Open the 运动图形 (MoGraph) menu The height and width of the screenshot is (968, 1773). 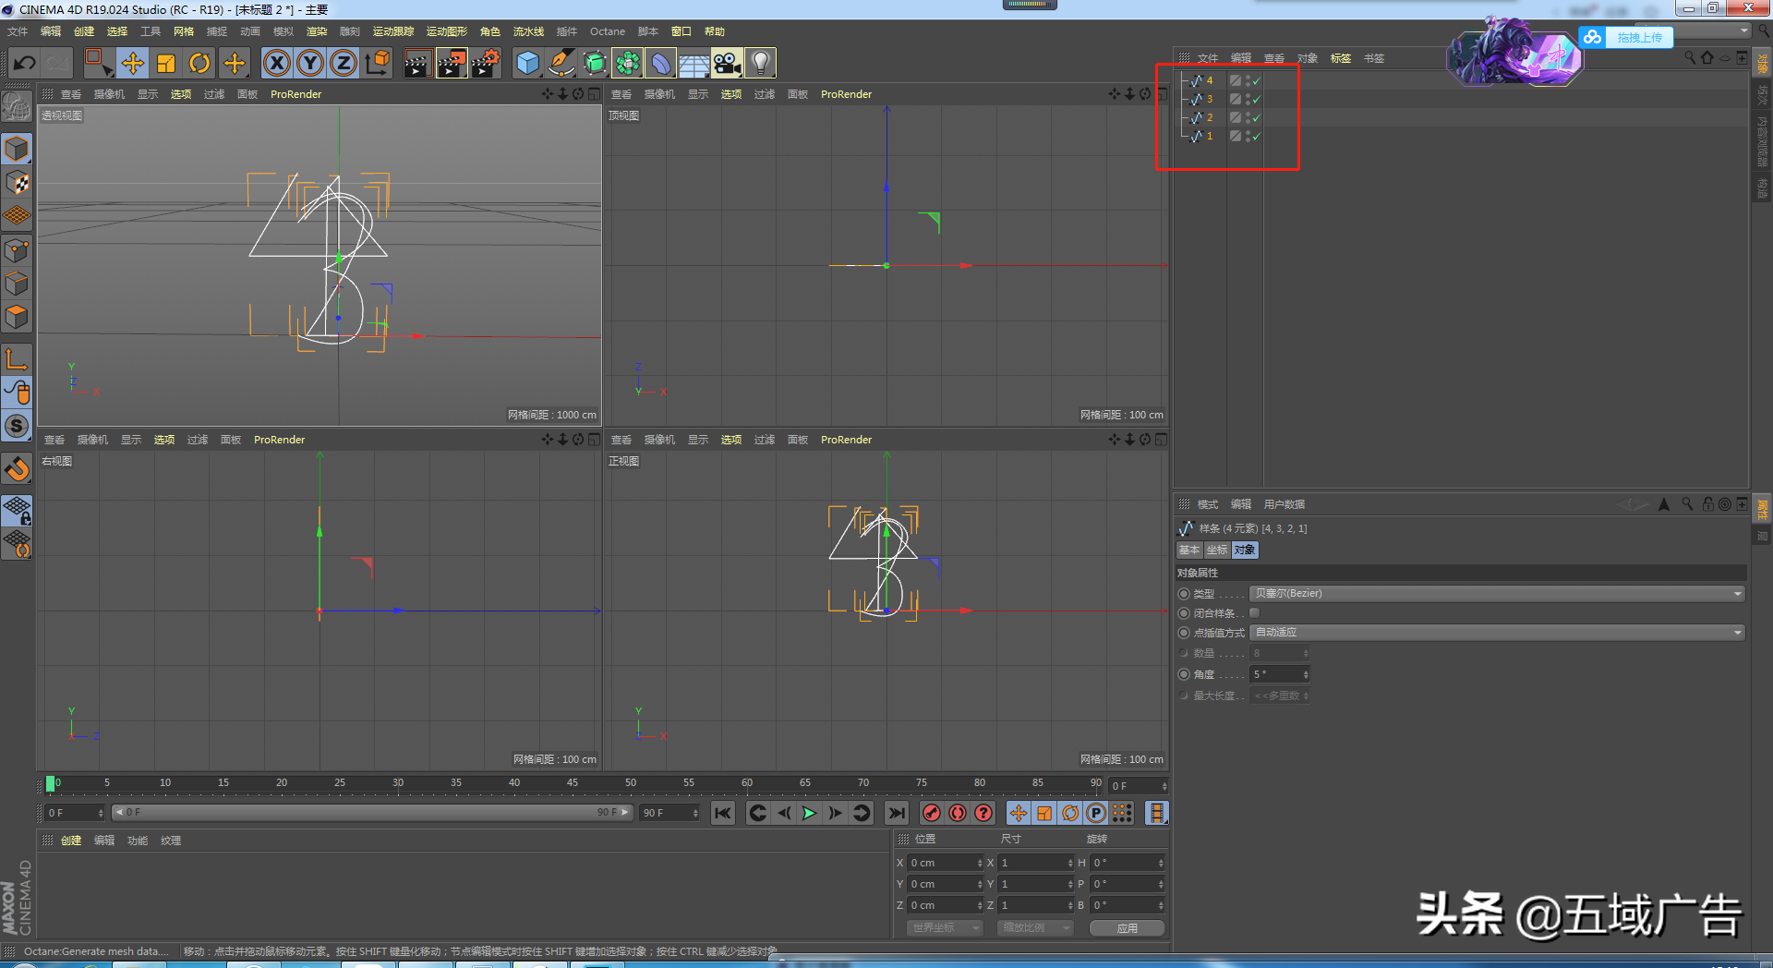coord(447,31)
